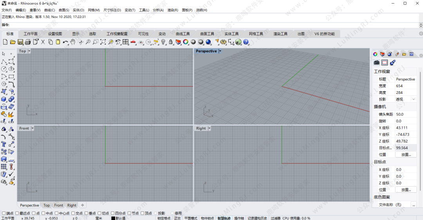Check the 四分点 snap option

pyautogui.click(x=112, y=213)
